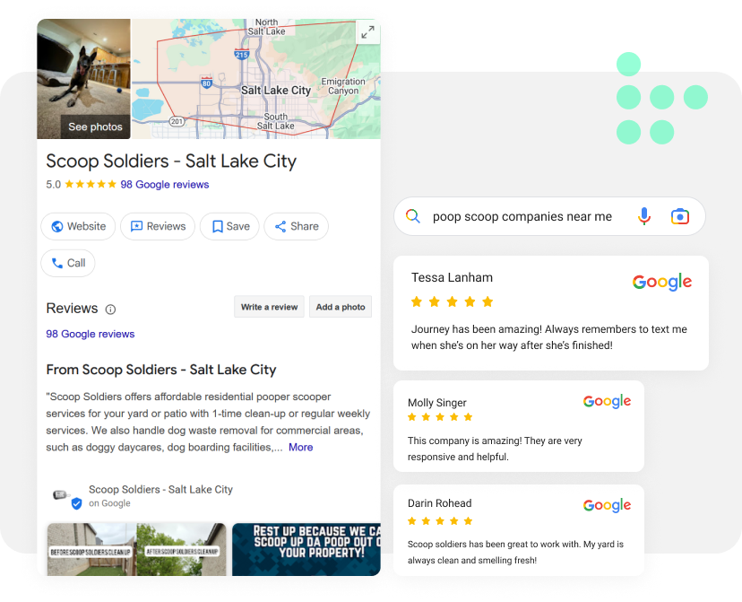Open See photos dog thumbnail
This screenshot has height=602, width=742.
(83, 79)
